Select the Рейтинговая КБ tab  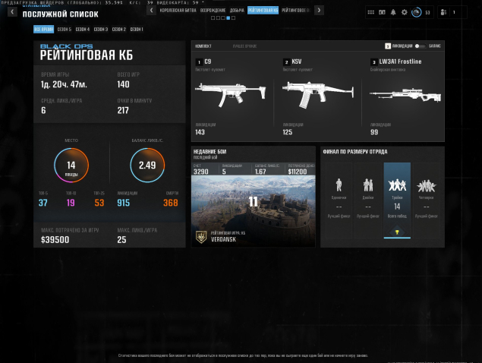tap(263, 10)
